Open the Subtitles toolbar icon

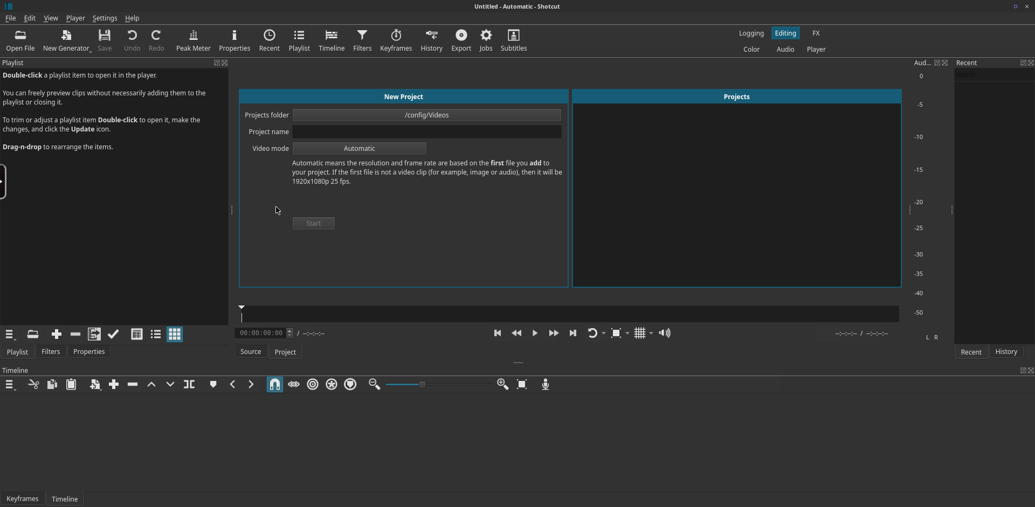(x=514, y=41)
